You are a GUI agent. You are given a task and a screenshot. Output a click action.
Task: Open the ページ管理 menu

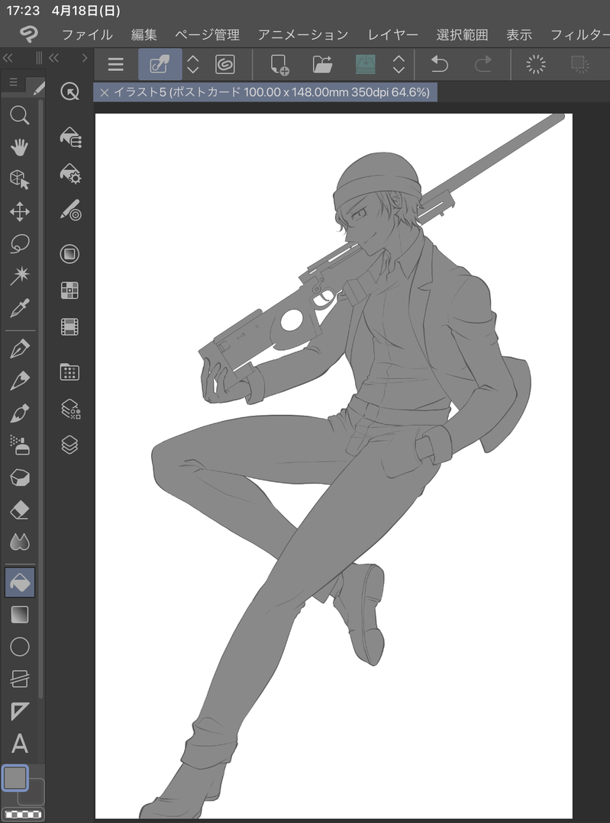pyautogui.click(x=207, y=35)
